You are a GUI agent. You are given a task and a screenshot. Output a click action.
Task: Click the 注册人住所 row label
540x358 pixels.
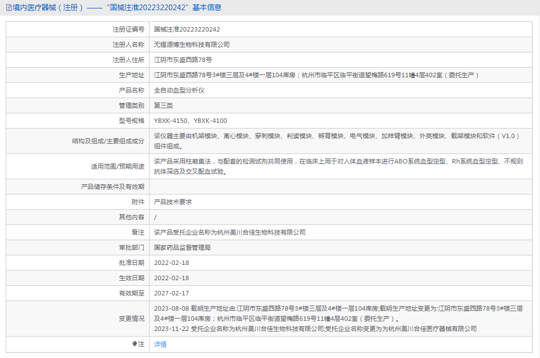(x=129, y=60)
